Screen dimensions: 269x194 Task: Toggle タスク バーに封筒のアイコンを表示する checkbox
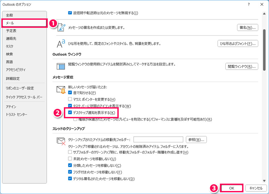coord(70,106)
